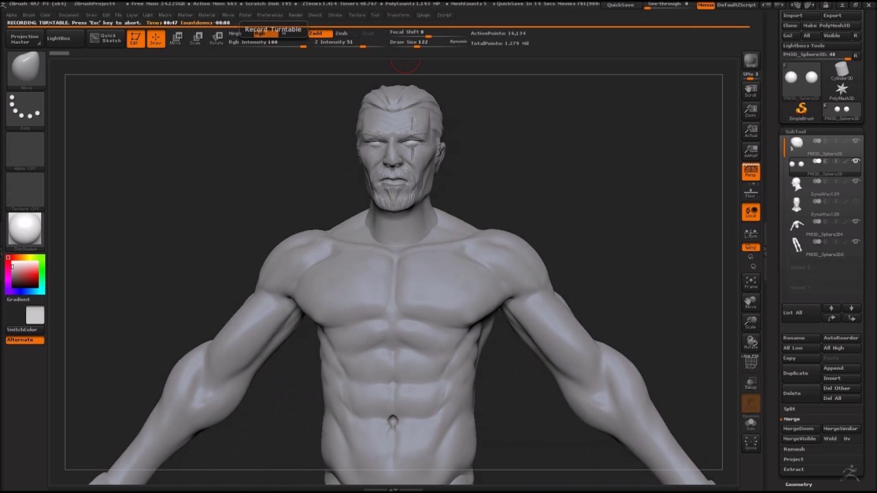
Task: Click the Zoom icon on the right shelf
Action: (x=750, y=112)
